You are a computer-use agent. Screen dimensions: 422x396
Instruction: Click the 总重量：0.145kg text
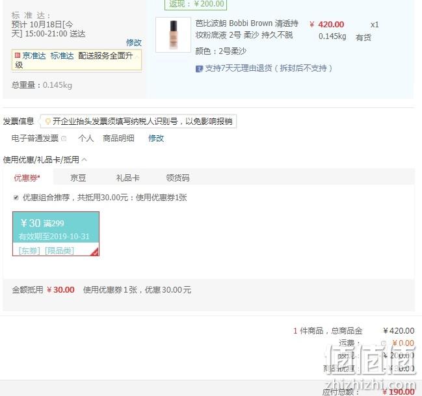click(x=42, y=85)
